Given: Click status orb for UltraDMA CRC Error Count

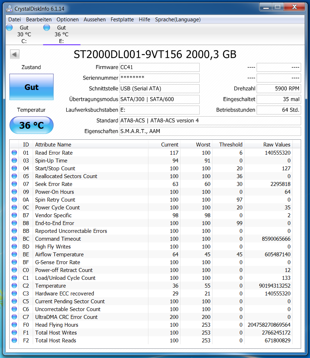Looking at the screenshot, I should click(x=14, y=317).
